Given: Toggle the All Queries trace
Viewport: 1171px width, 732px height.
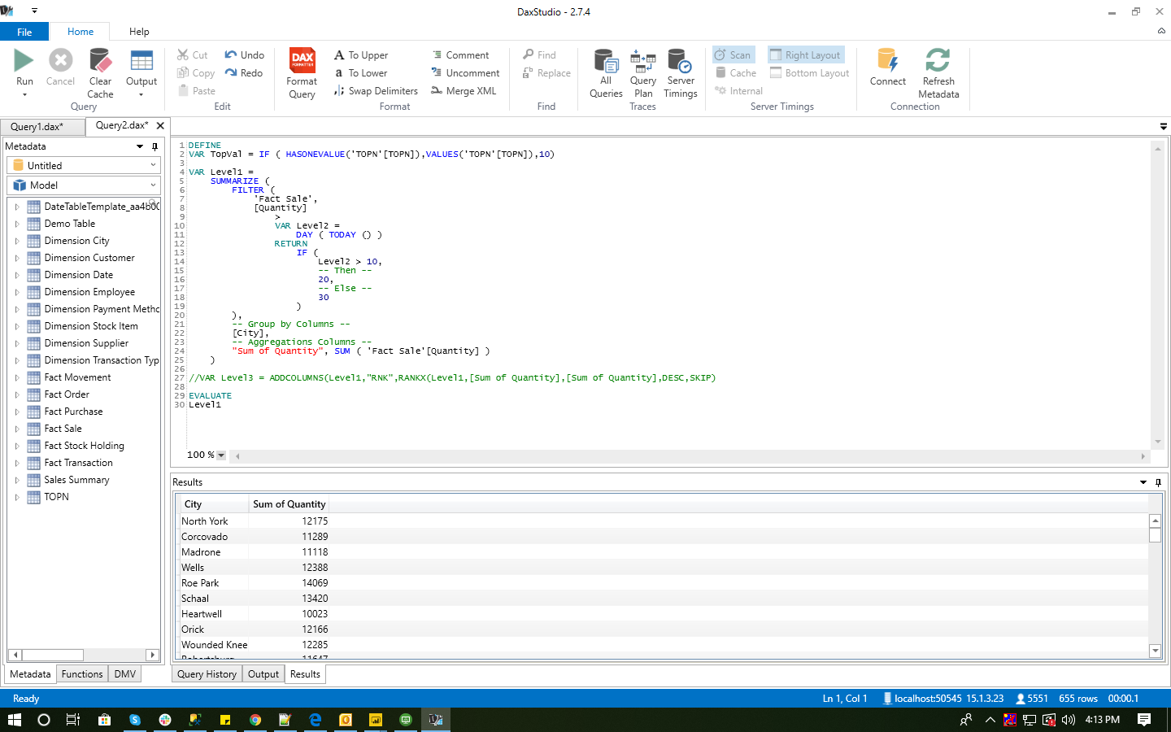Looking at the screenshot, I should point(606,73).
